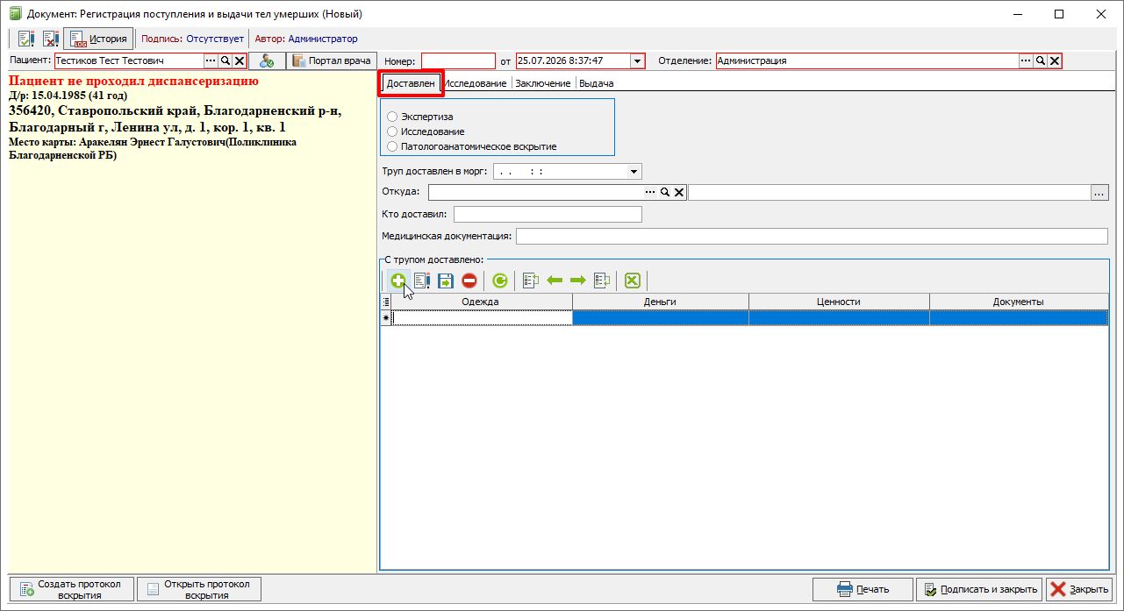Open patient selection with the ellipsis button

pos(211,61)
